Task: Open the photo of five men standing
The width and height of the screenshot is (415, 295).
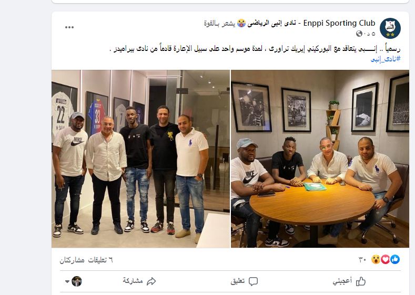Action: pos(140,159)
